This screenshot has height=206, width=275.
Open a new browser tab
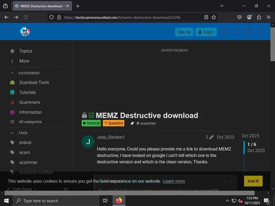click(x=78, y=6)
